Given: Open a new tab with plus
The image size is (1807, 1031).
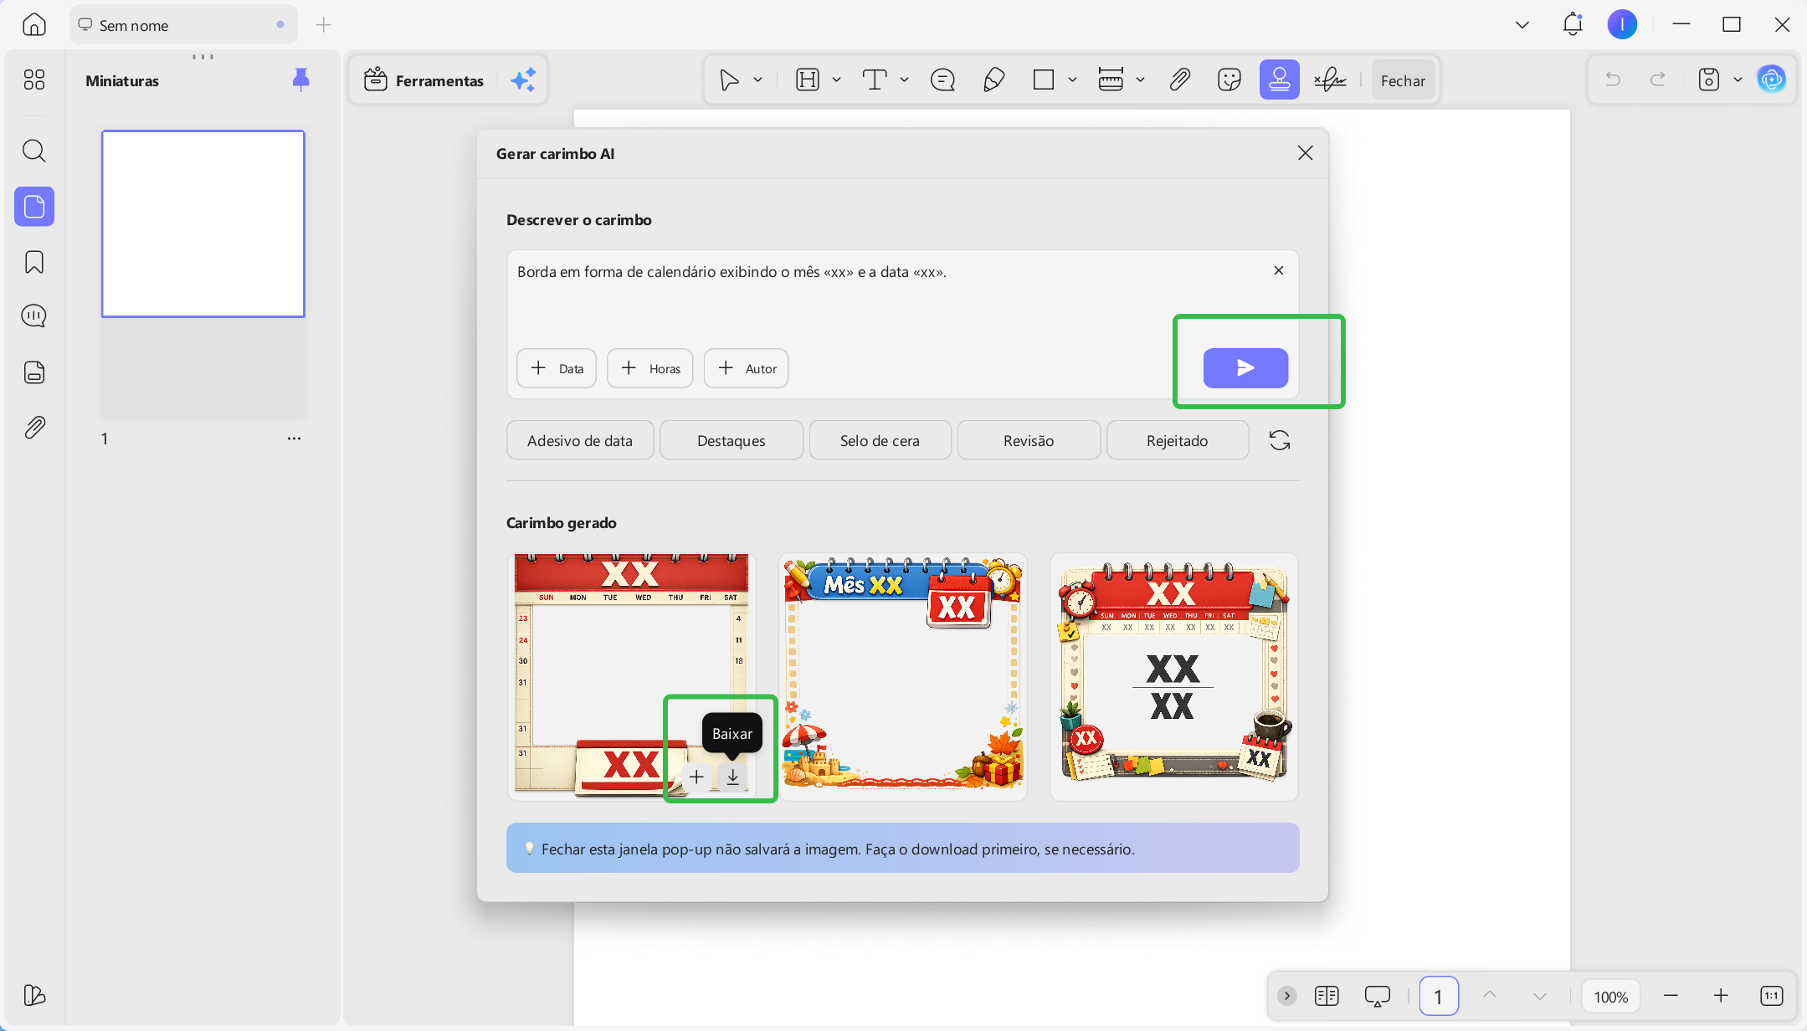Looking at the screenshot, I should tap(324, 25).
